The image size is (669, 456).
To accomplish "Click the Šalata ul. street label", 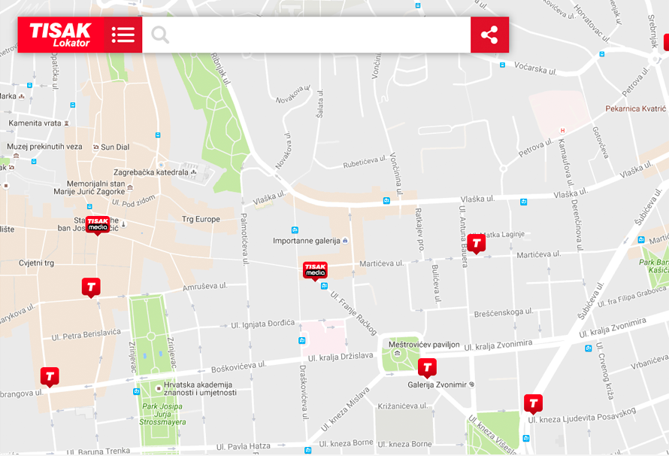I will (x=320, y=103).
